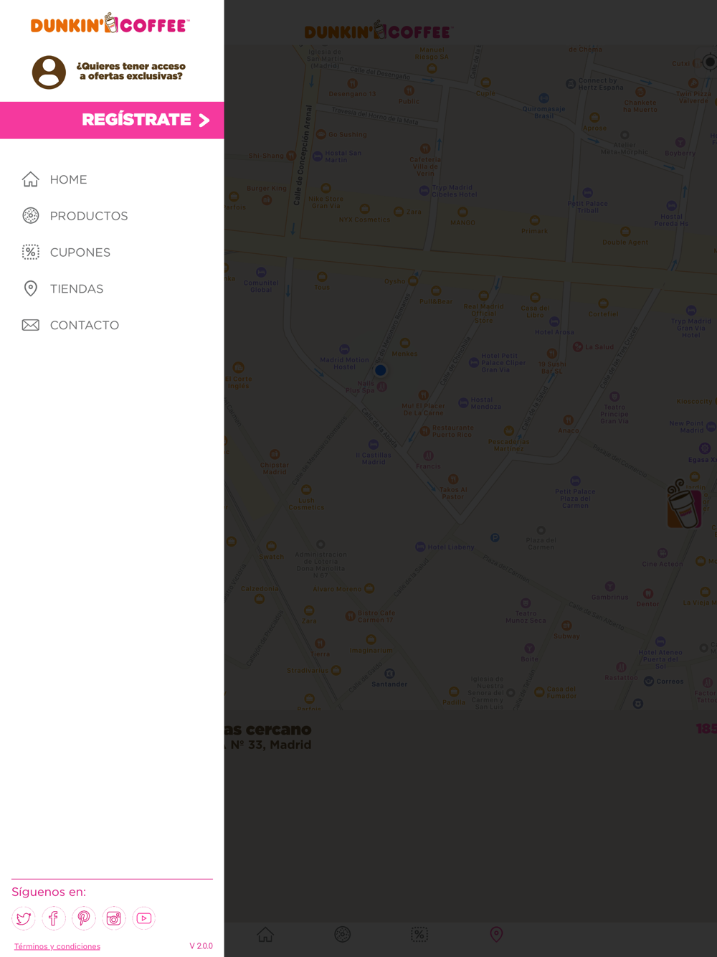This screenshot has height=957, width=717.
Task: Tap the Santander marker on the map
Action: [x=389, y=673]
